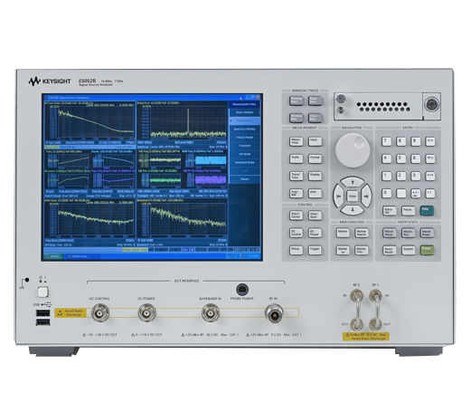The width and height of the screenshot is (471, 403).
Task: Select the Show Window softkey on screen
Action: [245, 112]
